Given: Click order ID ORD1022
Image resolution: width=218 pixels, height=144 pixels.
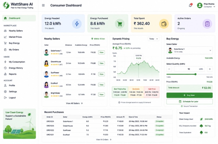Looking at the screenshot, I should click(50, 130).
